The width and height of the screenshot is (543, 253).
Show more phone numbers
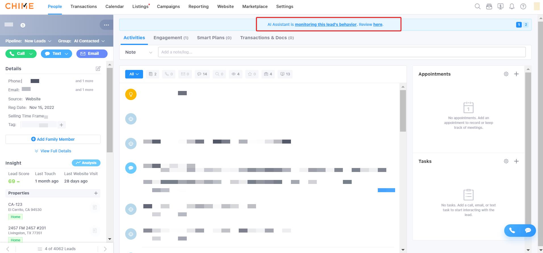point(84,81)
